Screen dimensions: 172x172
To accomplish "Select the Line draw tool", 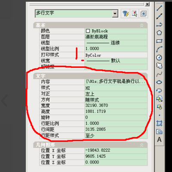I will click(x=159, y=8).
